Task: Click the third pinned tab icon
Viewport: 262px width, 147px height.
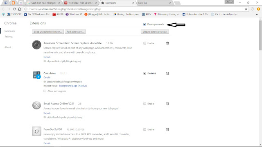Action: tap(21, 3)
